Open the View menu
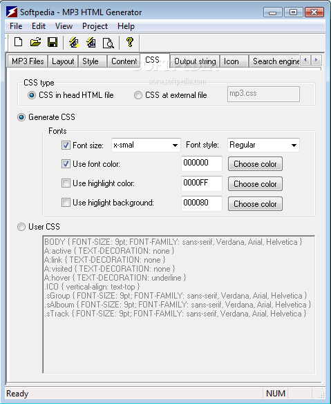331x404 pixels. (x=64, y=26)
